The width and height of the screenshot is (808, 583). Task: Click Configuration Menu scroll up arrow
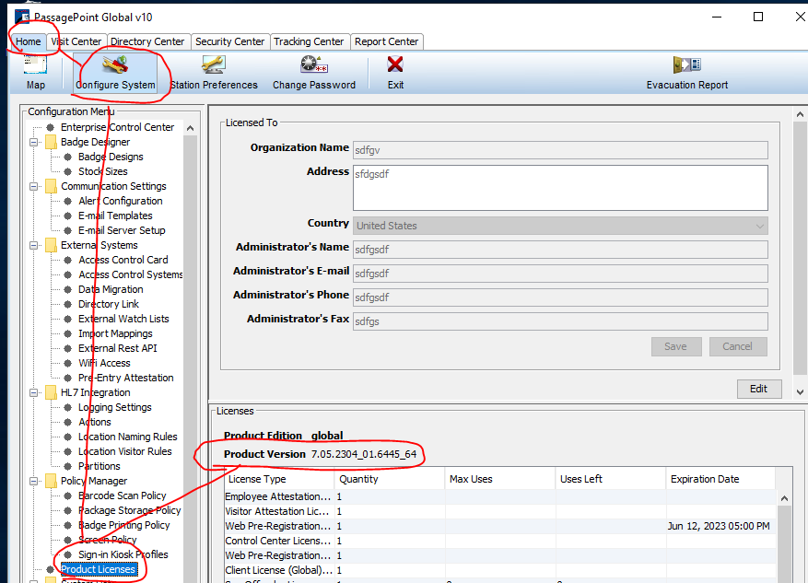click(190, 128)
